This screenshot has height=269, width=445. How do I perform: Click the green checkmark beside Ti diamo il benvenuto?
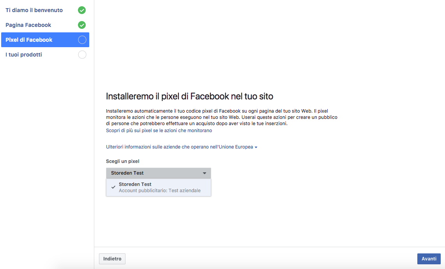coord(82,10)
